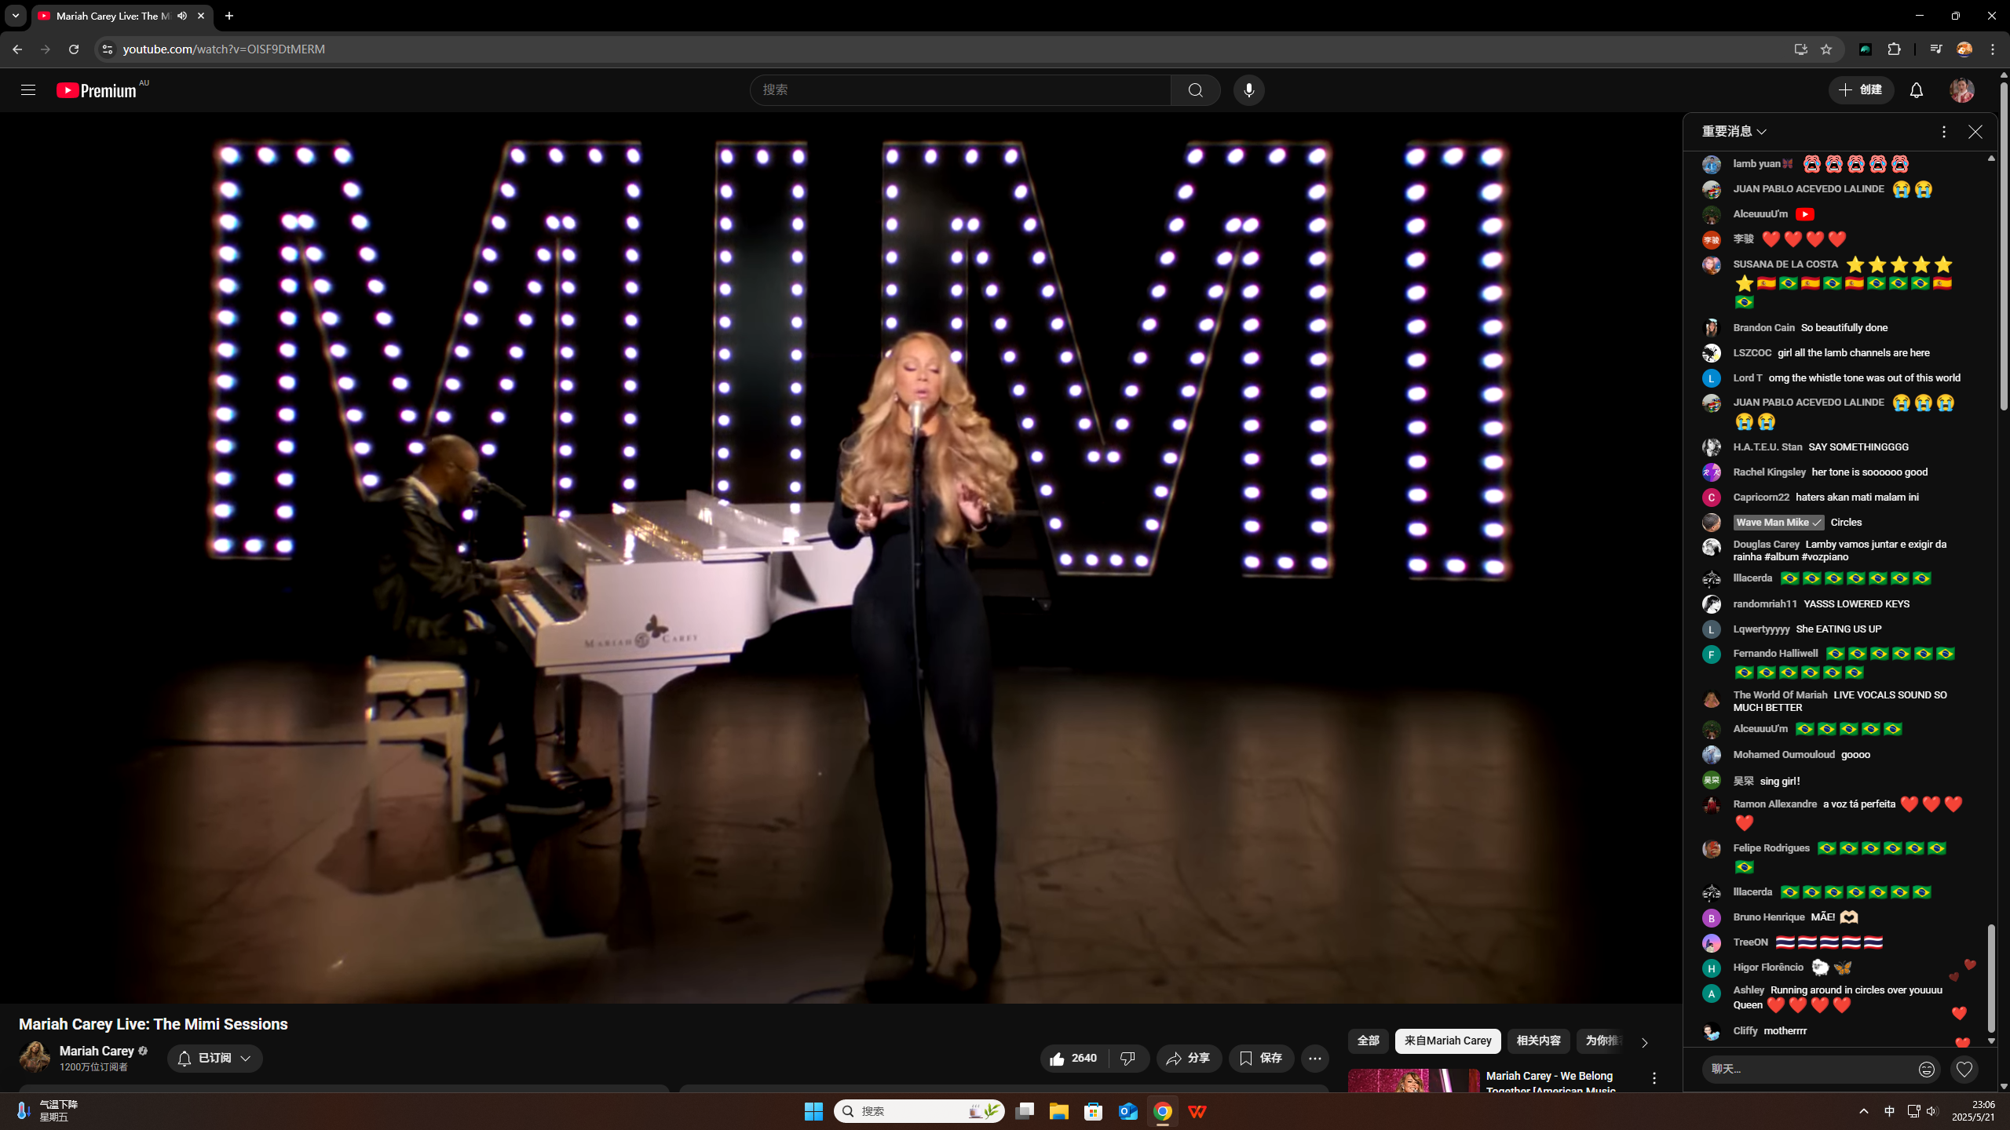Select the 来自Mariah Carey filter chip

point(1448,1041)
